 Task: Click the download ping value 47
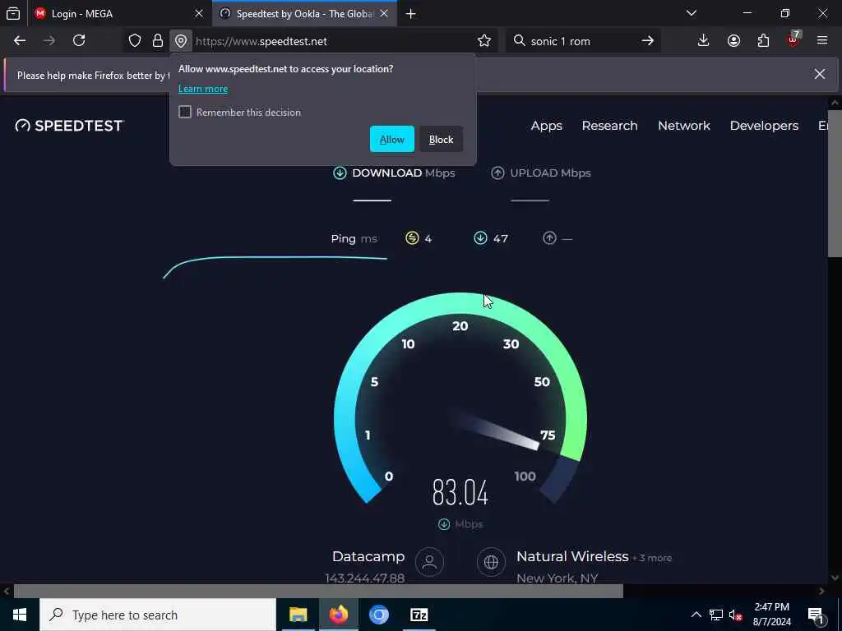[501, 238]
